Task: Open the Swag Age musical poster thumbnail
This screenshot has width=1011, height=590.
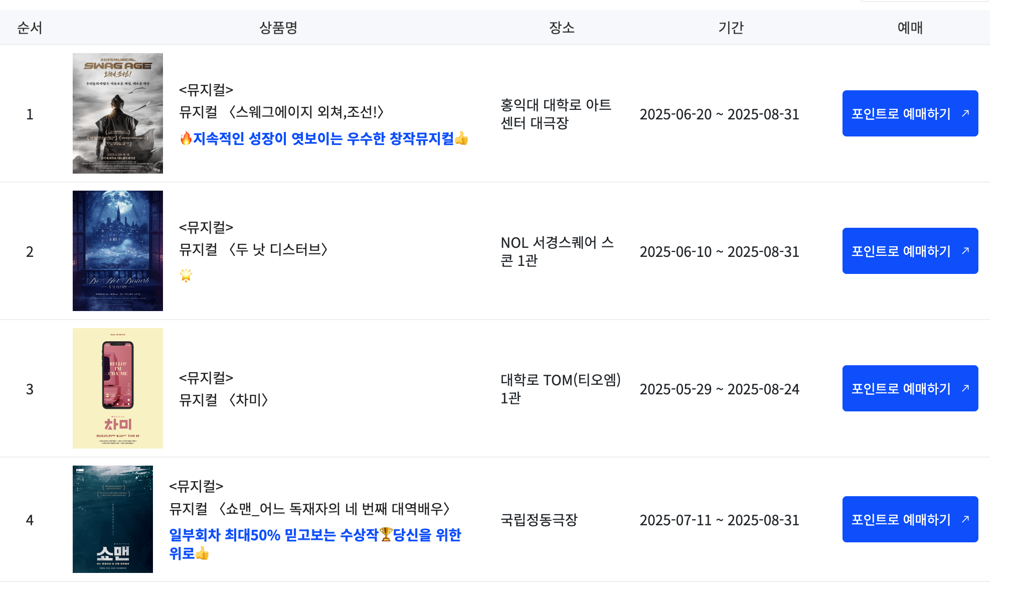Action: pyautogui.click(x=118, y=113)
